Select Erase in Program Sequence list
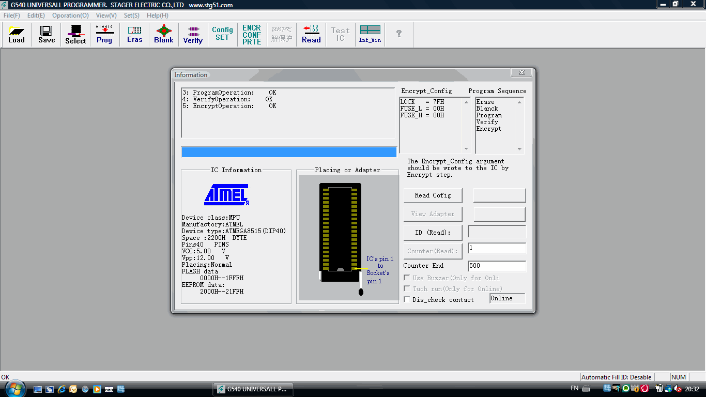The width and height of the screenshot is (706, 397). tap(485, 102)
